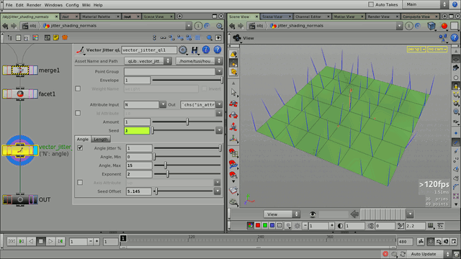Enable the Axis Attribute checkbox
The height and width of the screenshot is (259, 461).
click(80, 183)
